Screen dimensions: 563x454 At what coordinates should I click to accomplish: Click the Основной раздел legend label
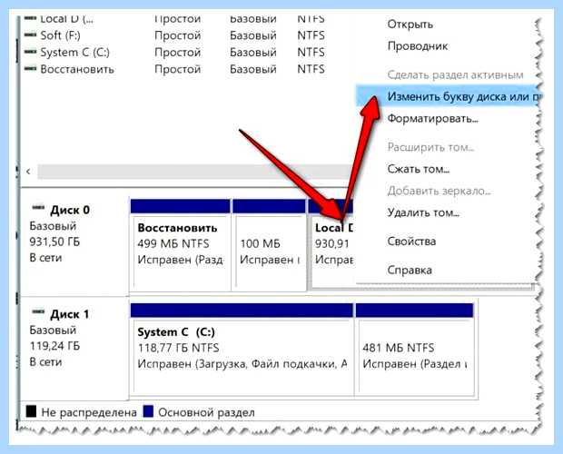tap(206, 412)
